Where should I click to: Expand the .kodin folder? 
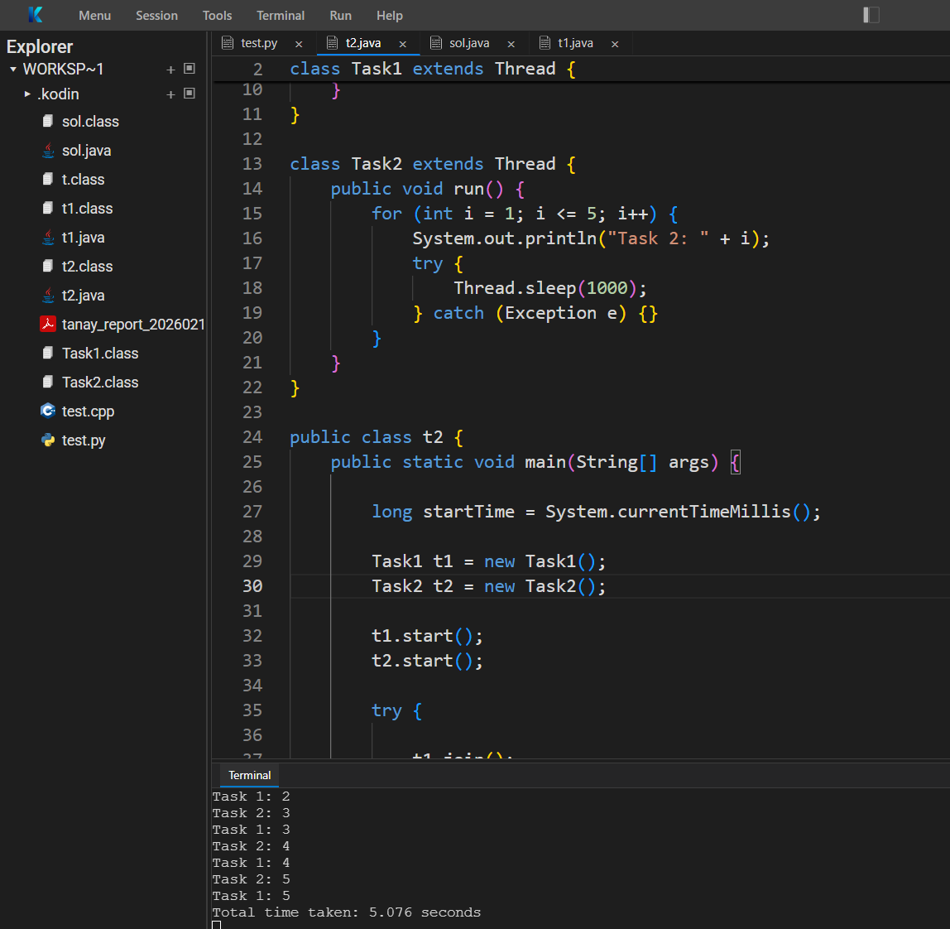27,94
